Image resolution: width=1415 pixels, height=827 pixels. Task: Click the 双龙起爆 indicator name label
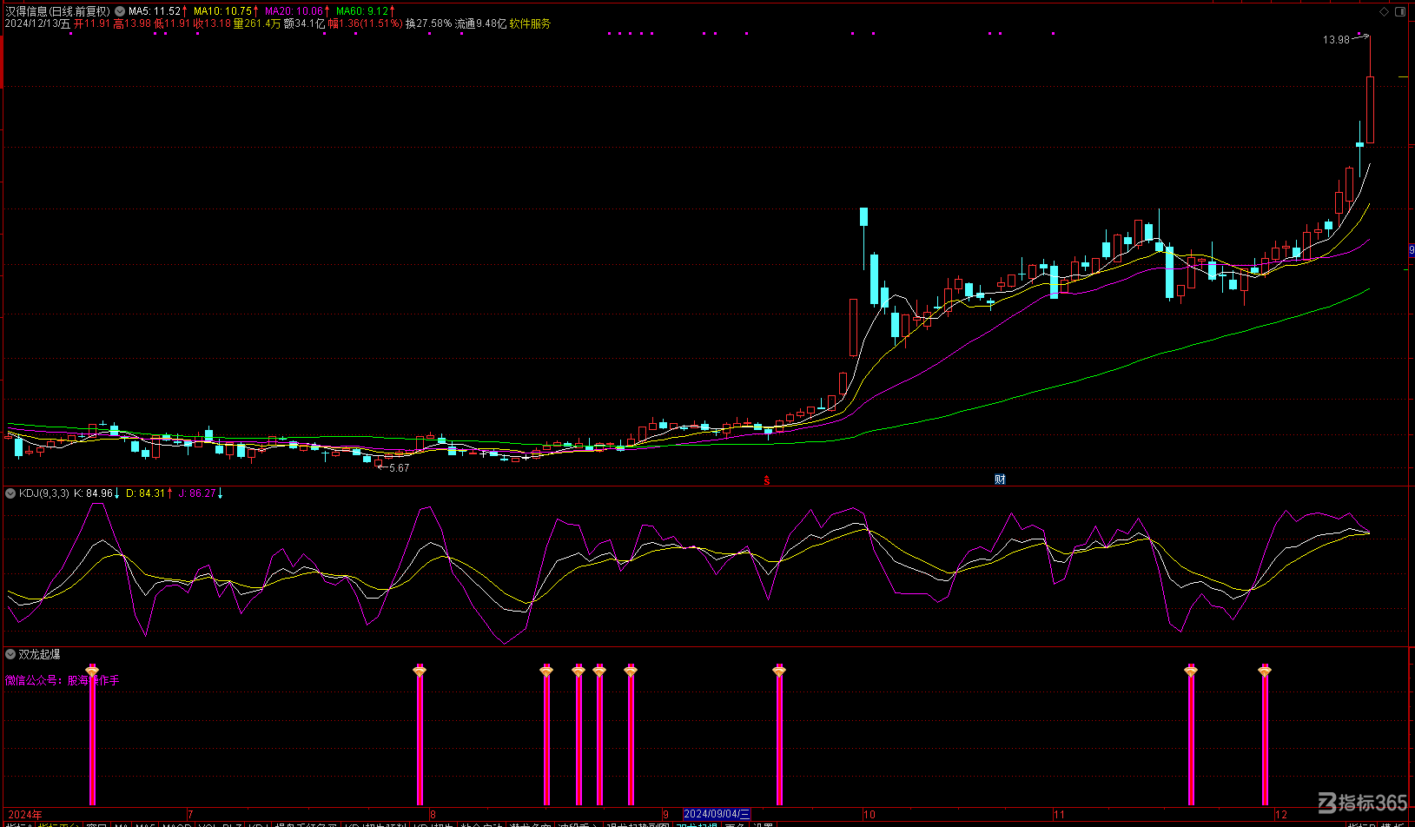(x=39, y=654)
